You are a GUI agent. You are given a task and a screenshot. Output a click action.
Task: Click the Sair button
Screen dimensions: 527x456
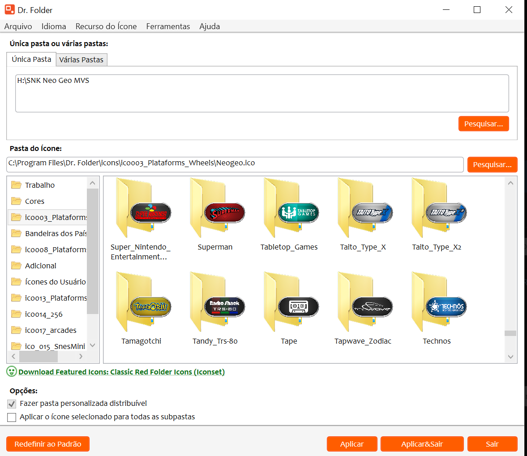(x=492, y=444)
